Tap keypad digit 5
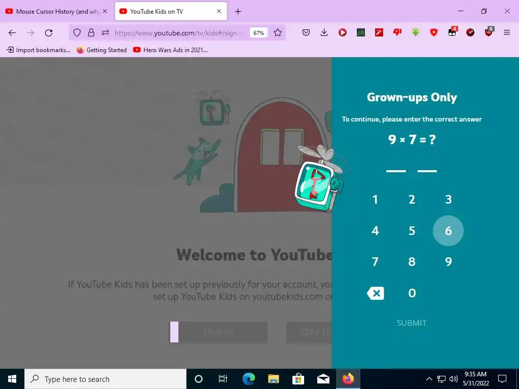The height and width of the screenshot is (389, 519). pyautogui.click(x=412, y=230)
